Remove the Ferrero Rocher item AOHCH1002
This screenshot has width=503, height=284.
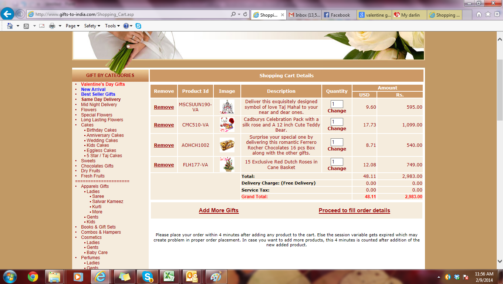click(x=164, y=145)
